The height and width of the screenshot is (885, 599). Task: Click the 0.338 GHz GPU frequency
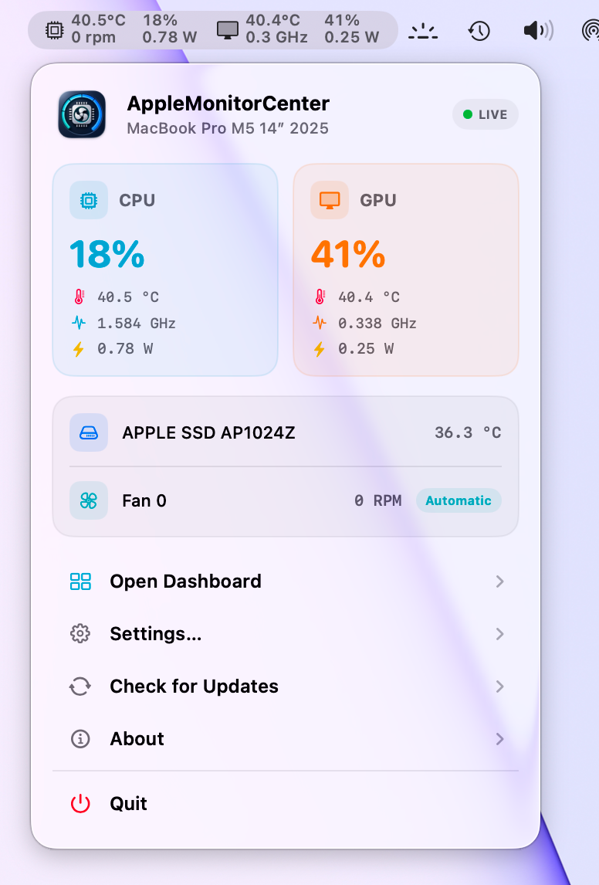tap(377, 324)
